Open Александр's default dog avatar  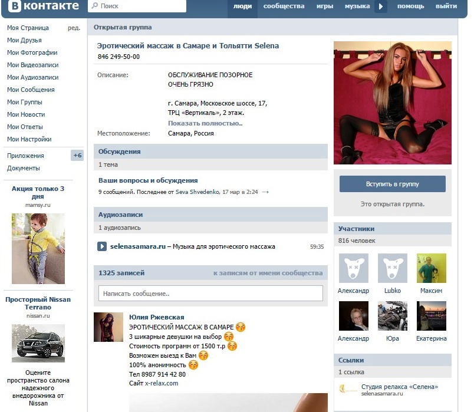point(353,268)
